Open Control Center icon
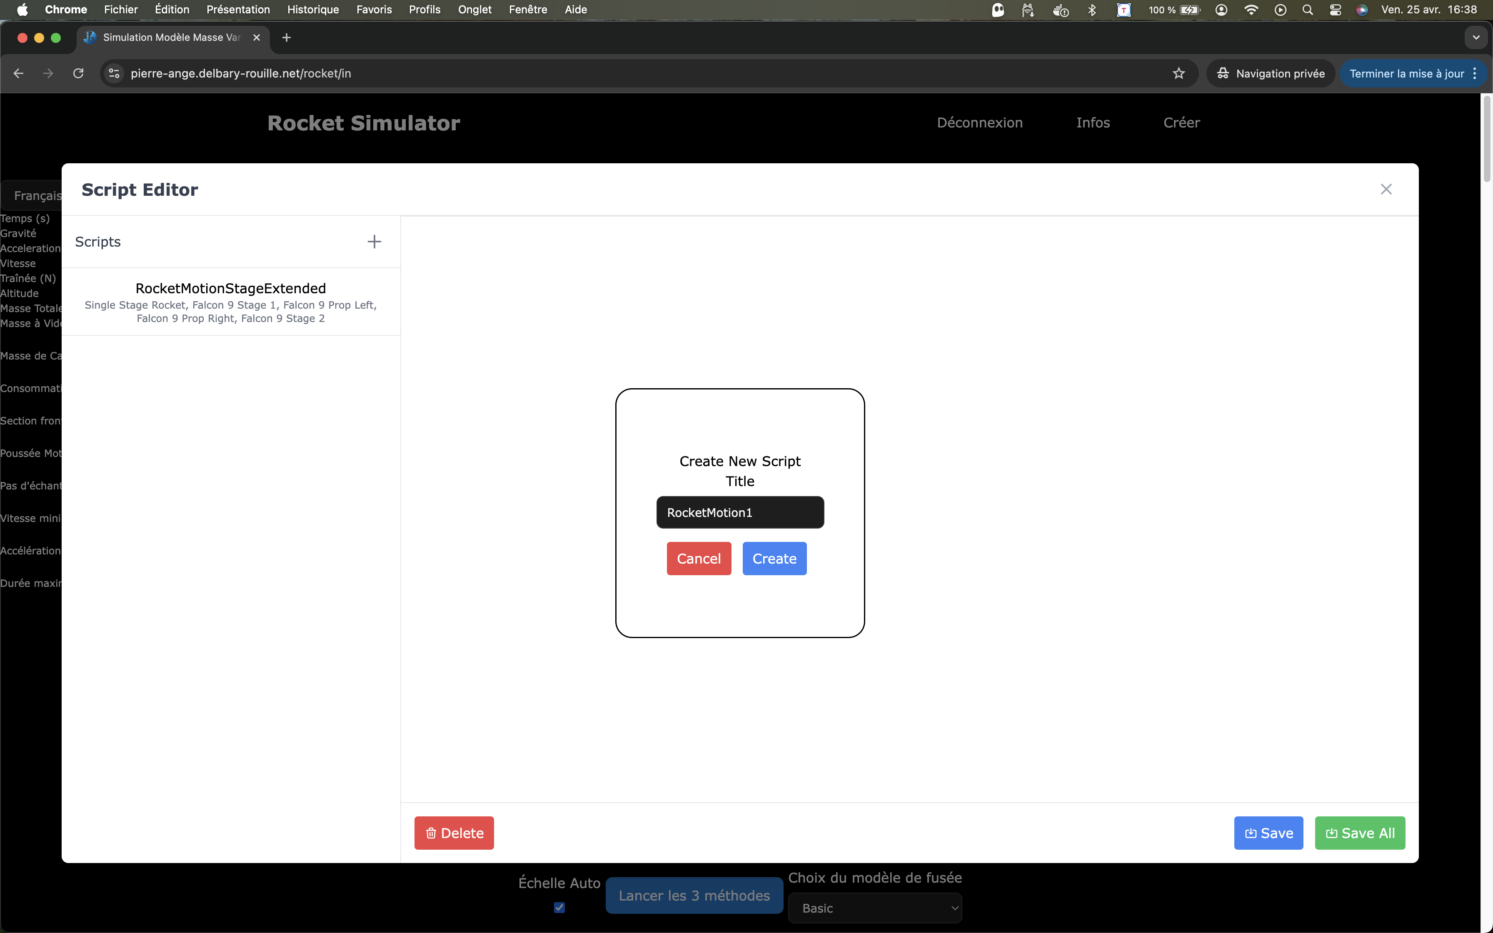1493x933 pixels. pyautogui.click(x=1335, y=10)
